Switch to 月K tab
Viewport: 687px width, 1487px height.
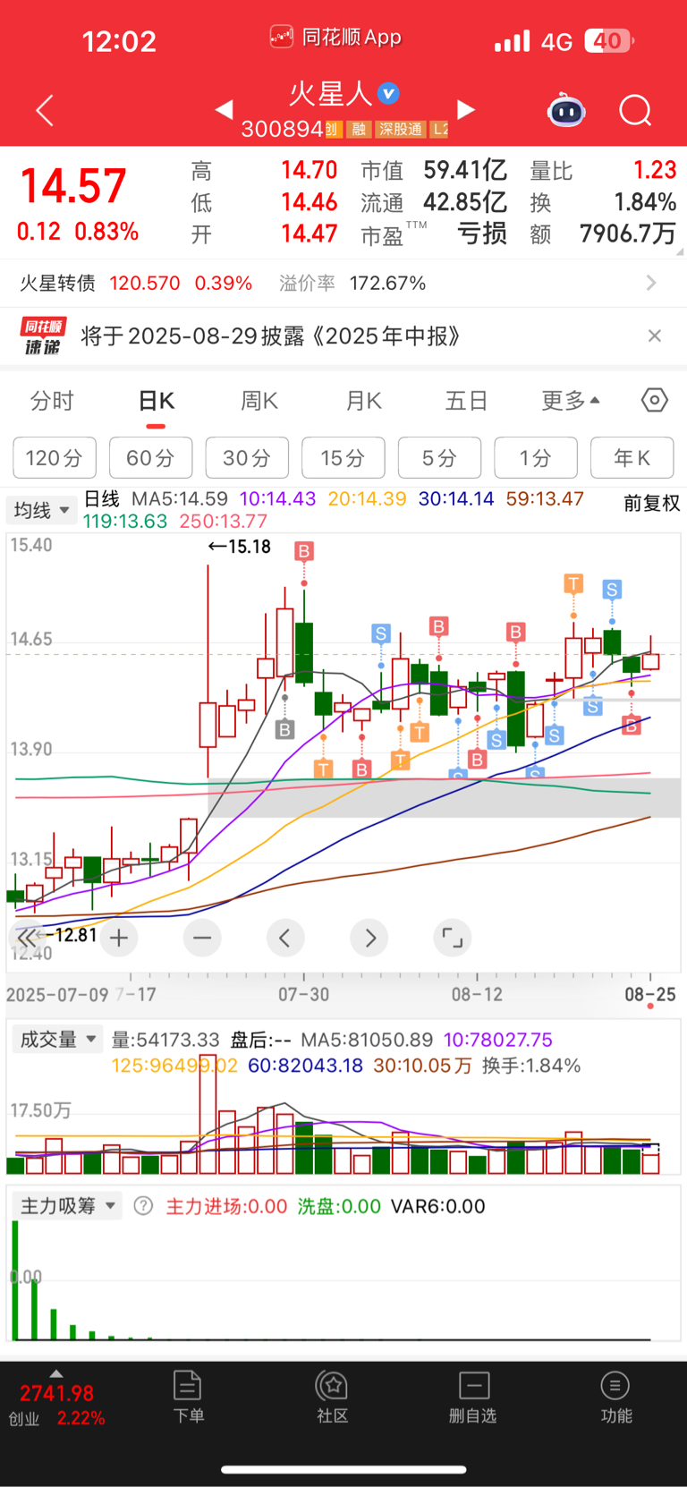[x=363, y=401]
